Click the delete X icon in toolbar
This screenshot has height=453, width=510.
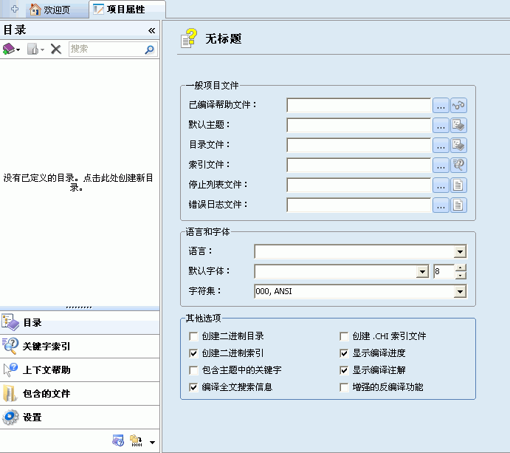coord(56,50)
